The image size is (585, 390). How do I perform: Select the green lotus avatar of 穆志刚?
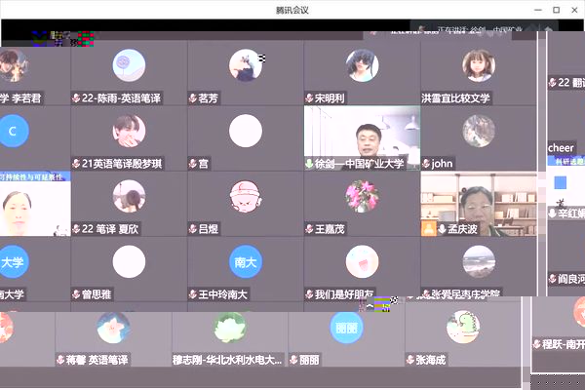click(x=230, y=328)
